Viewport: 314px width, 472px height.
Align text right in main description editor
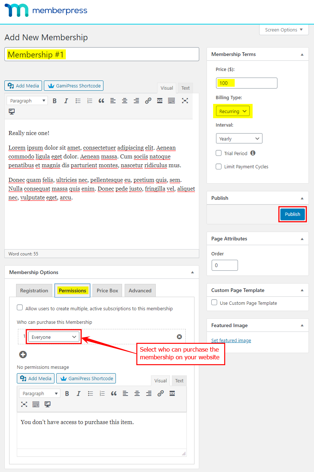[x=136, y=101]
